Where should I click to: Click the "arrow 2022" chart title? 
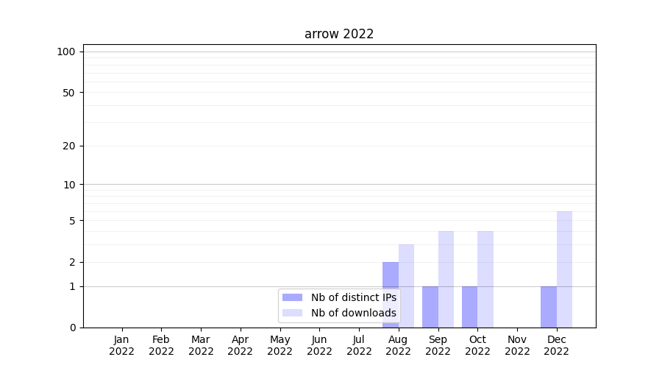tap(339, 34)
